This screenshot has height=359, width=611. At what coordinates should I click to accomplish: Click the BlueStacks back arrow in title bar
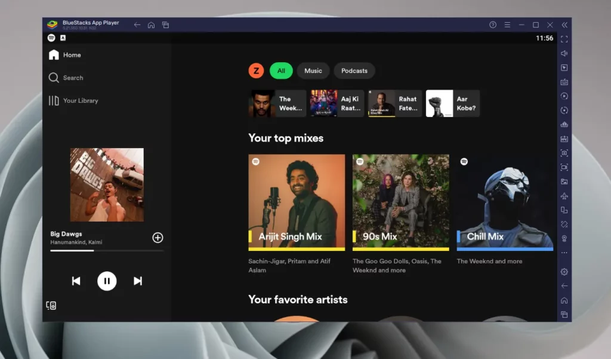click(x=137, y=25)
